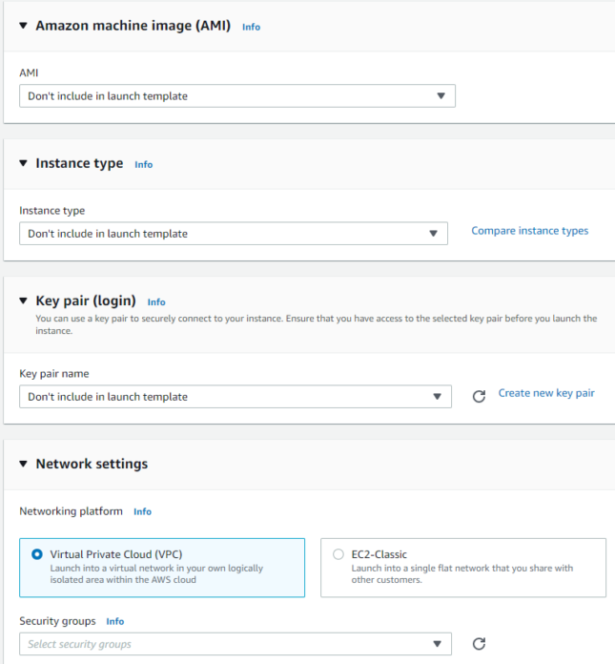Open Info link next to Instance type heading
This screenshot has height=664, width=615.
(x=143, y=165)
